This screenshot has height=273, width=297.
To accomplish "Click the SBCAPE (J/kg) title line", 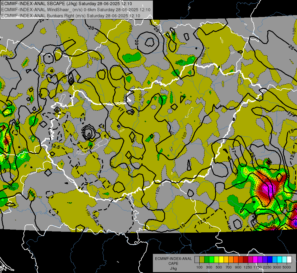I will [67, 4].
